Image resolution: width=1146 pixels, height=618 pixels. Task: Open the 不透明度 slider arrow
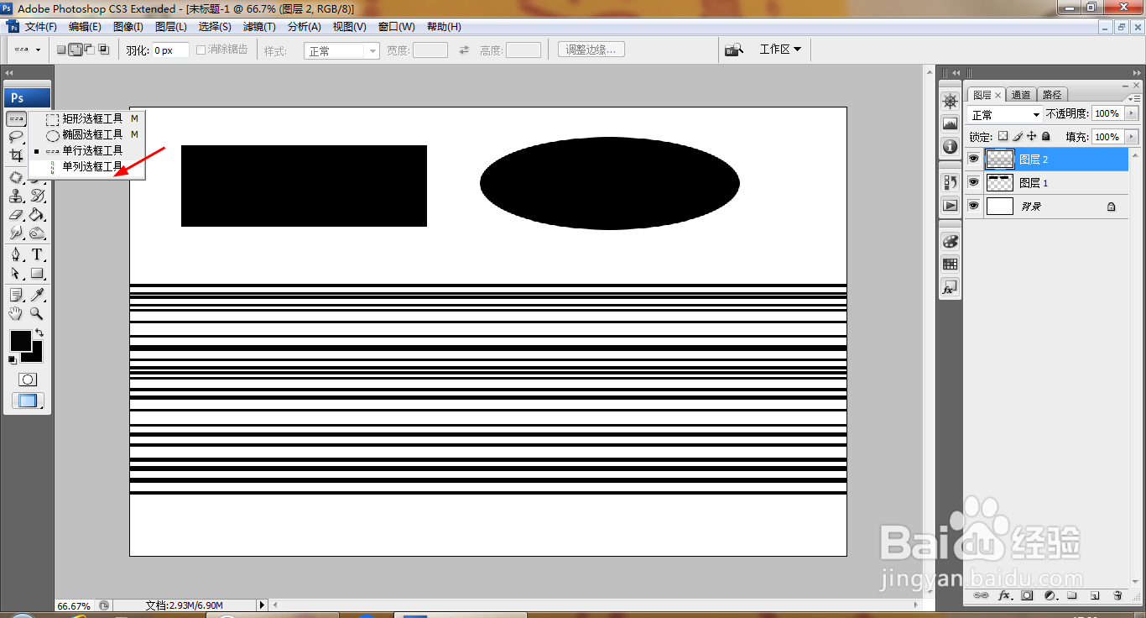(1132, 113)
